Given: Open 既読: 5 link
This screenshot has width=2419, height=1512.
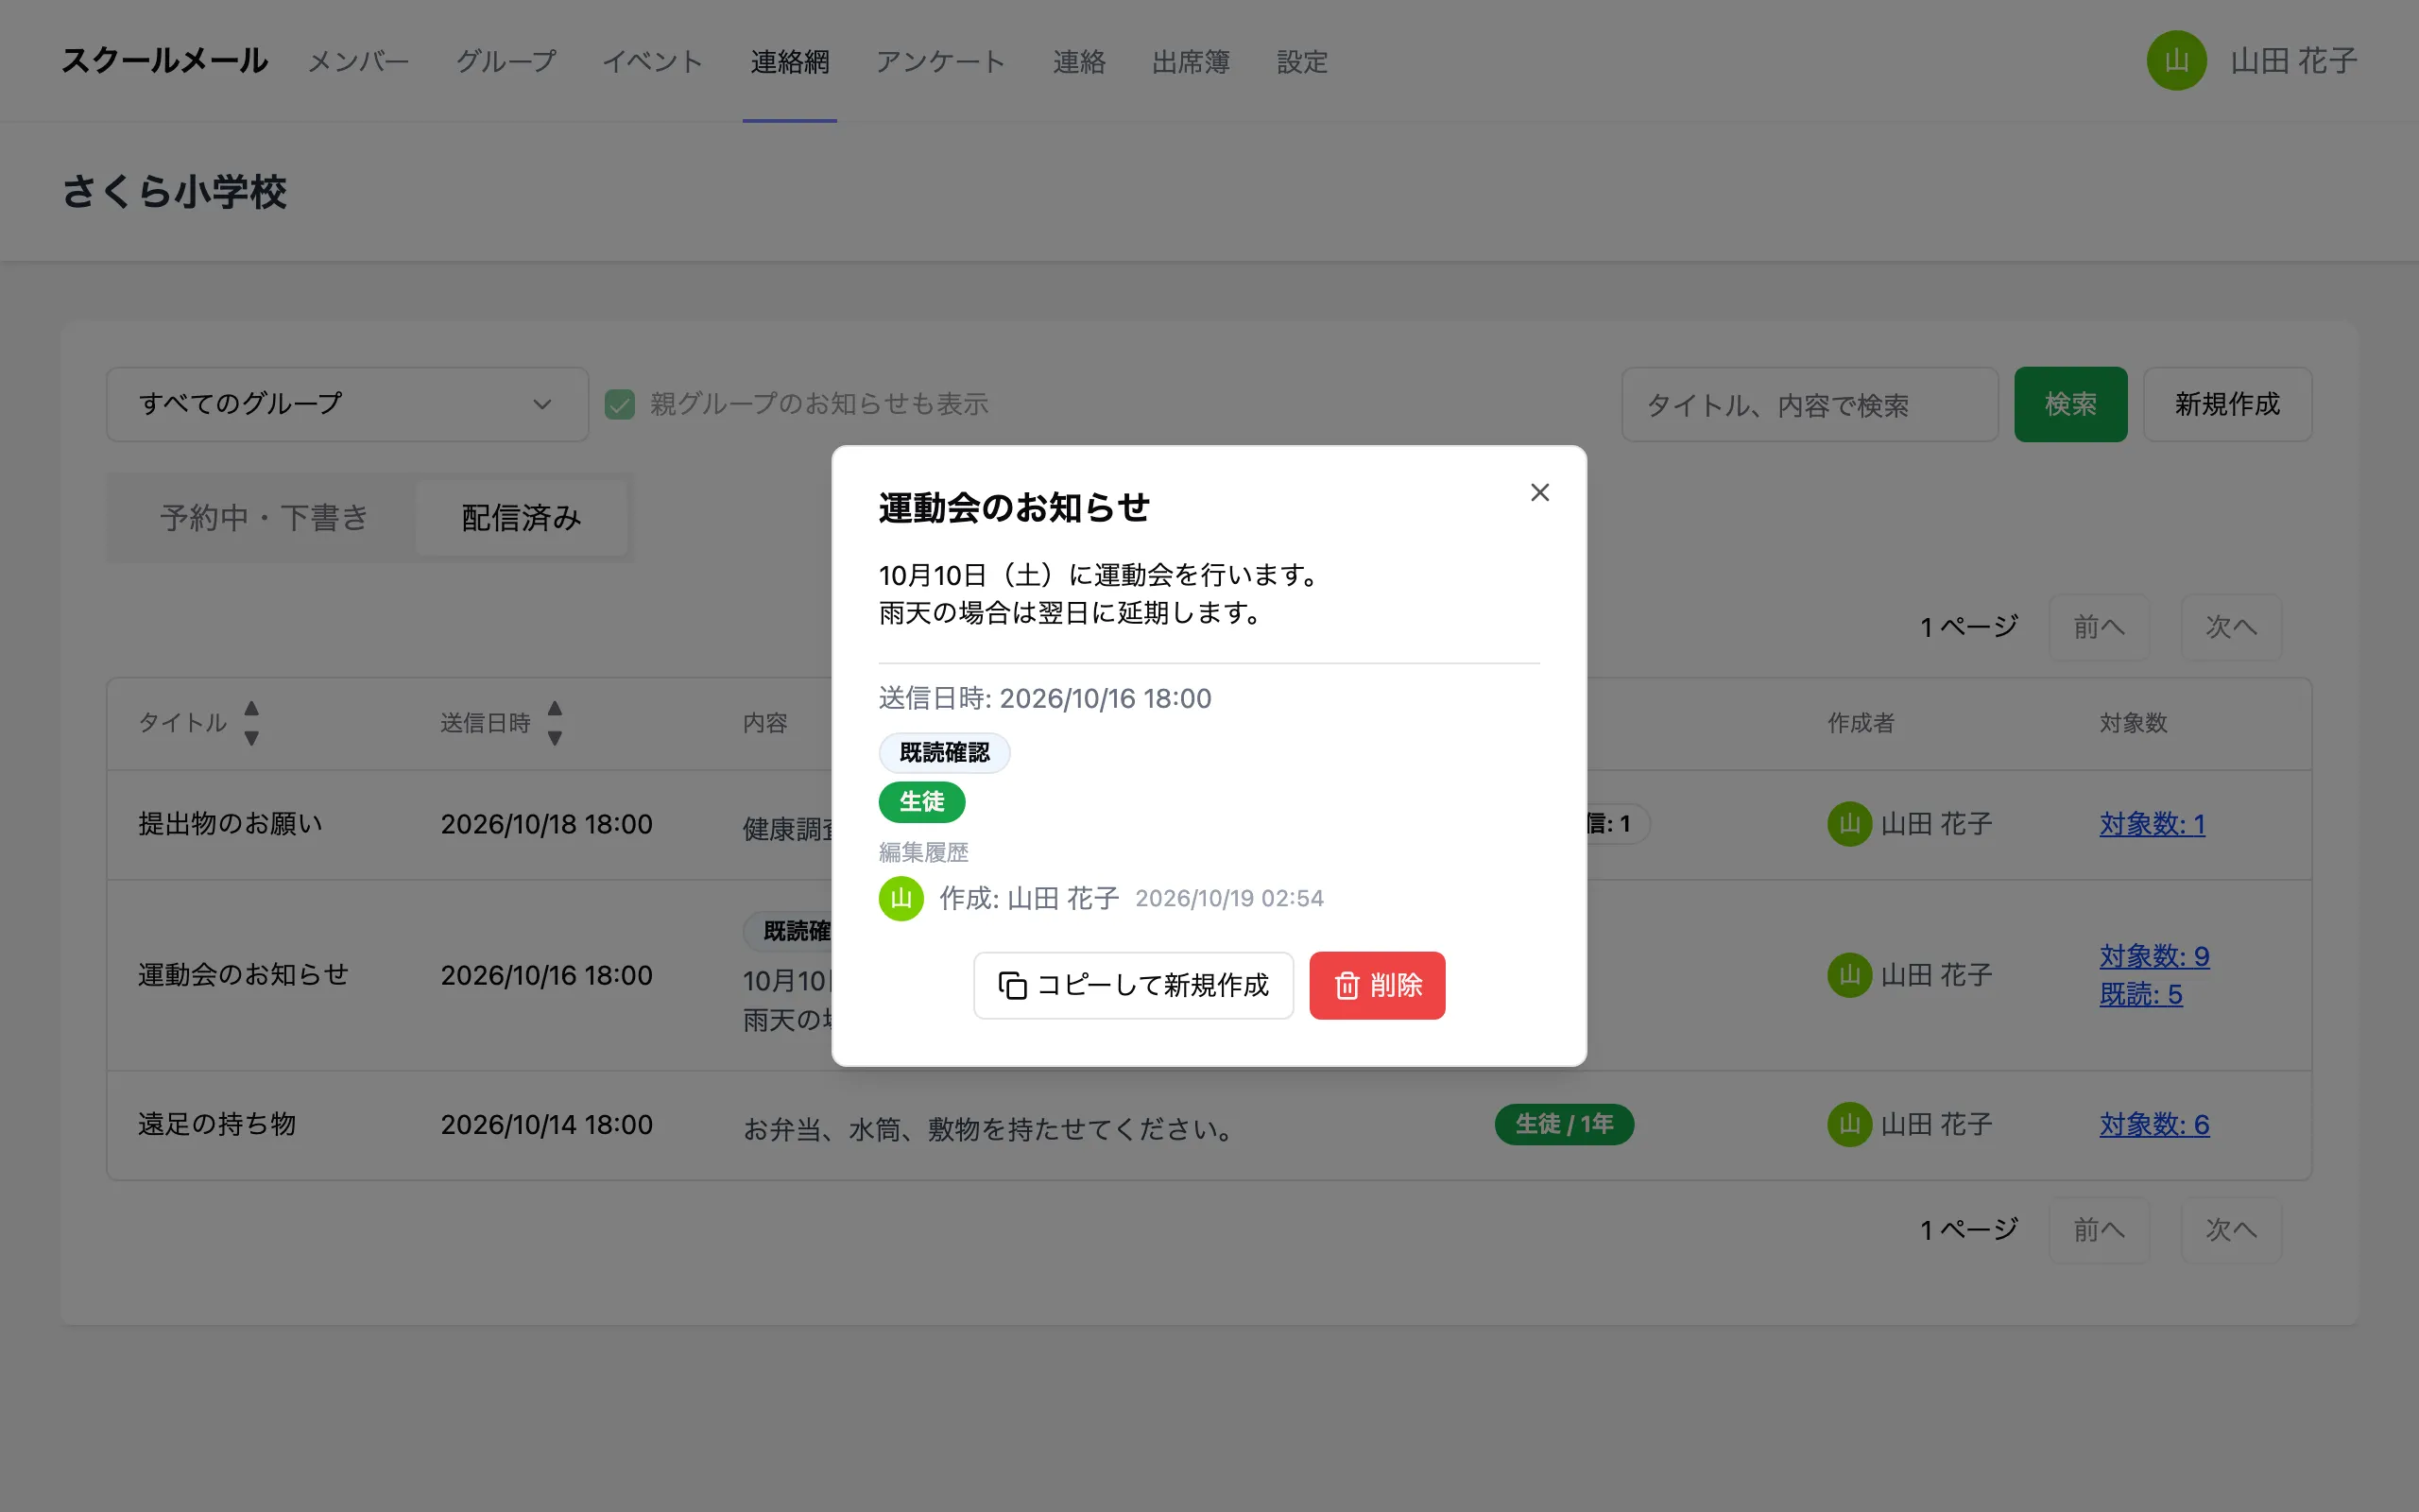Looking at the screenshot, I should (x=2140, y=994).
